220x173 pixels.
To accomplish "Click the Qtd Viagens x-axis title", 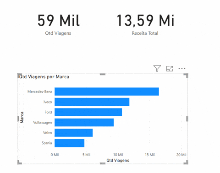I will (x=118, y=160).
